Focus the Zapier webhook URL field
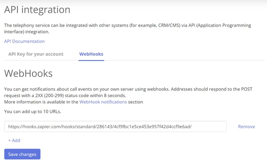The height and width of the screenshot is (163, 267). point(115,126)
